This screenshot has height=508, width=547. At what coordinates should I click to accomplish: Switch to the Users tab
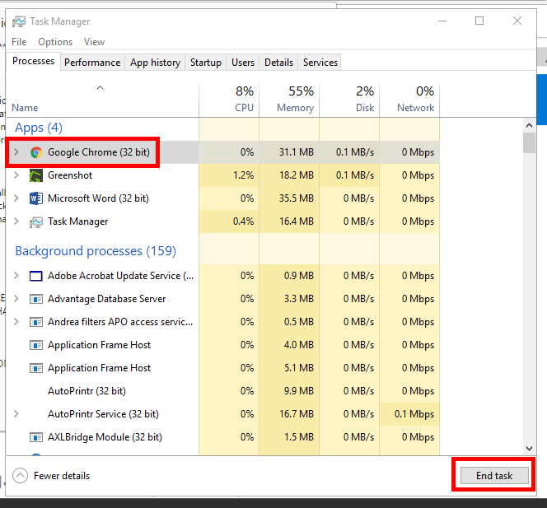[243, 63]
